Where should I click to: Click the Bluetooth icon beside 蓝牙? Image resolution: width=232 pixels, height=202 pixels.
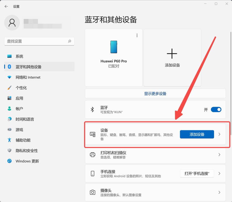click(x=92, y=109)
